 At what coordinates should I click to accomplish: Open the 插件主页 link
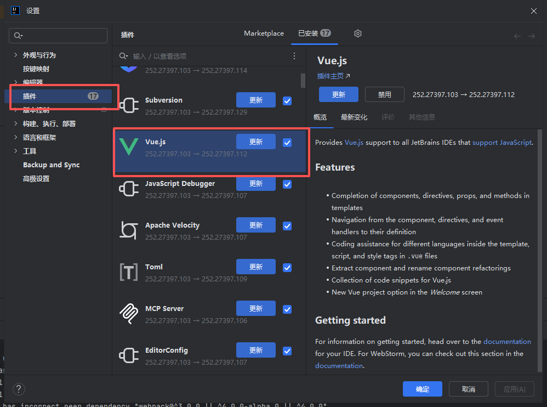coord(333,76)
